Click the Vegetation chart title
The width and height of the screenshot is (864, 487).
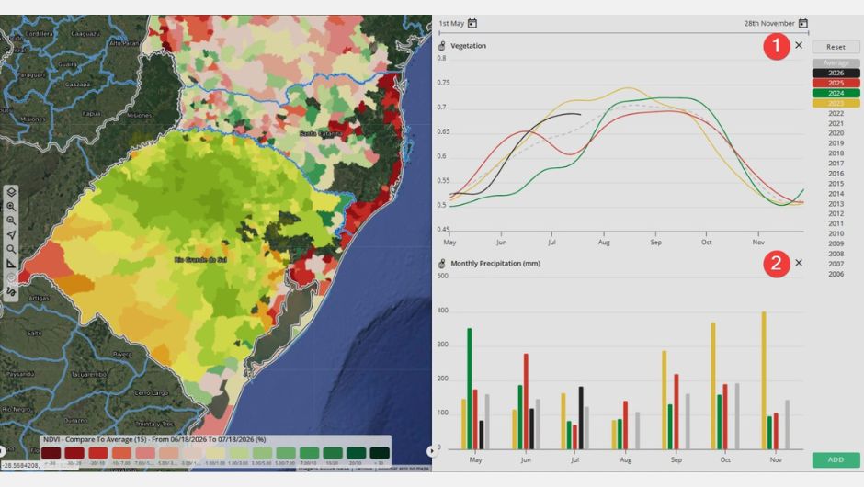(469, 46)
